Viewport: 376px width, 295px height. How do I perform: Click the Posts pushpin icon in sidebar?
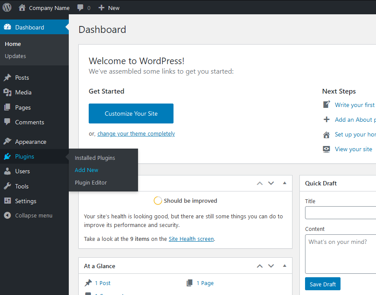click(7, 77)
